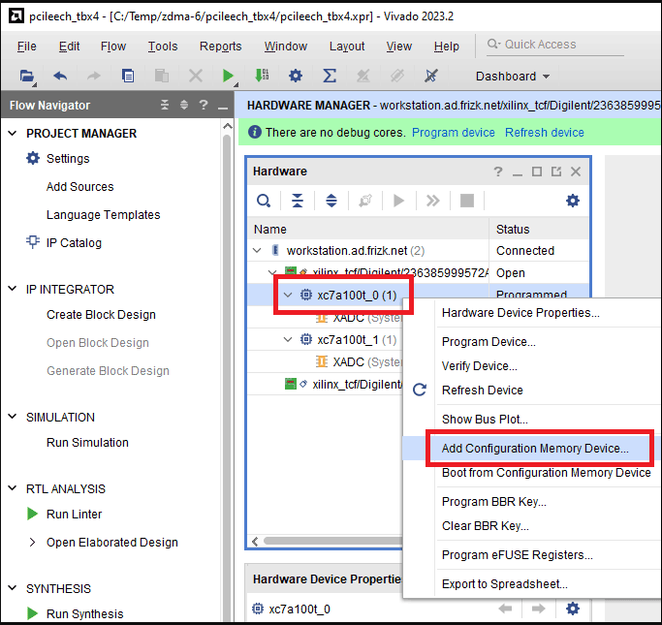Click the Copy documents icon in the toolbar
The width and height of the screenshot is (662, 625).
128,77
